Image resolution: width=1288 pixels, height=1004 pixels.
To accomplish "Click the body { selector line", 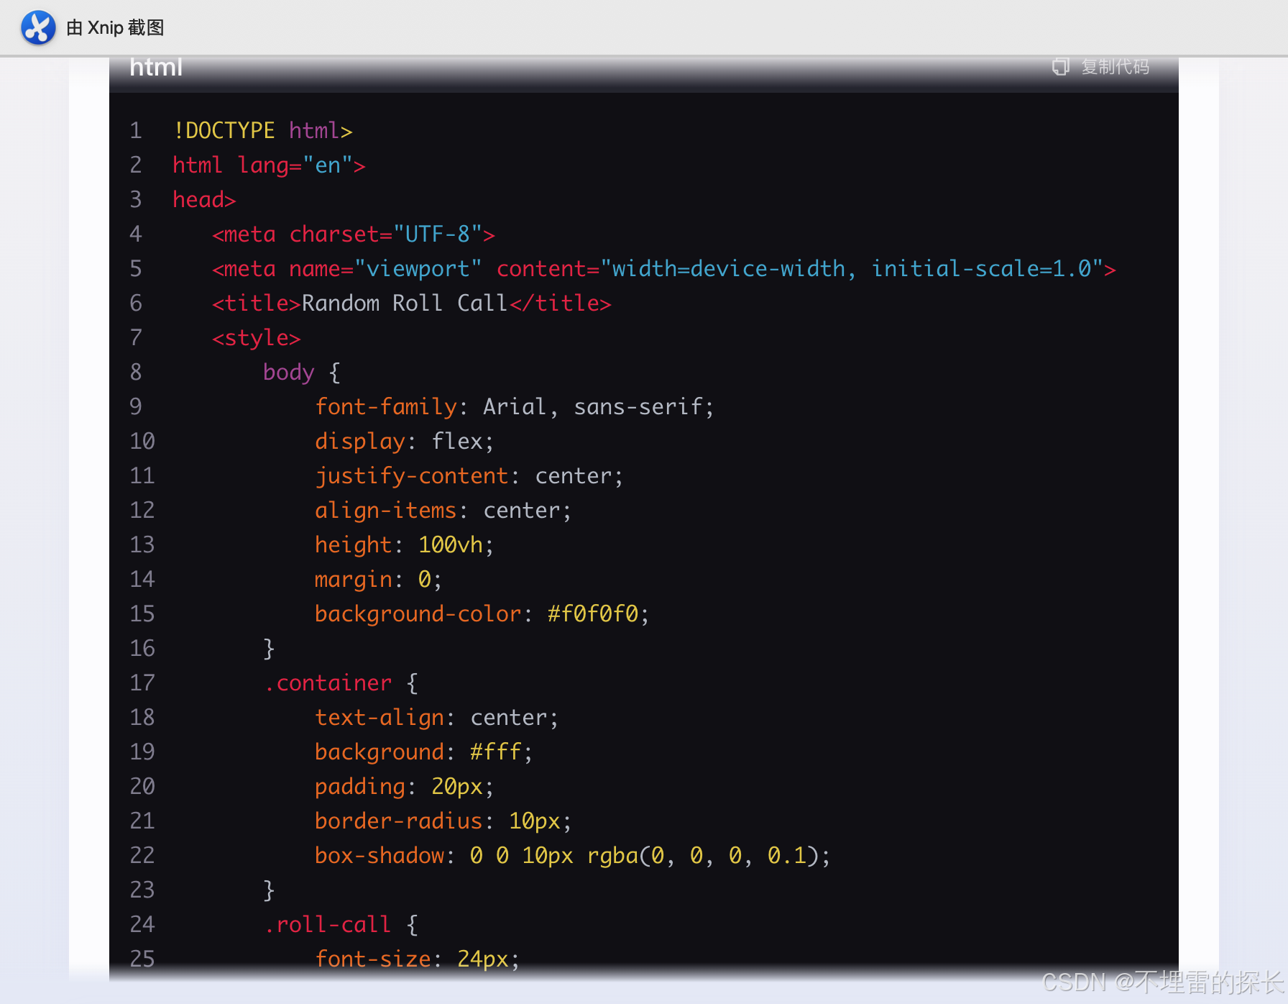I will tap(302, 373).
